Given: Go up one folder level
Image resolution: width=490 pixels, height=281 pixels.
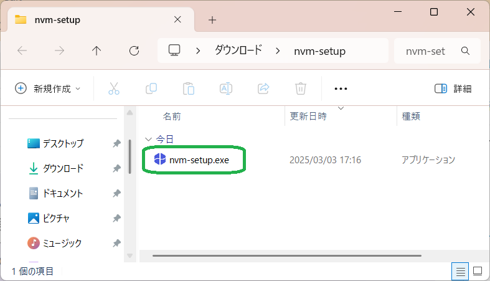Looking at the screenshot, I should (97, 51).
